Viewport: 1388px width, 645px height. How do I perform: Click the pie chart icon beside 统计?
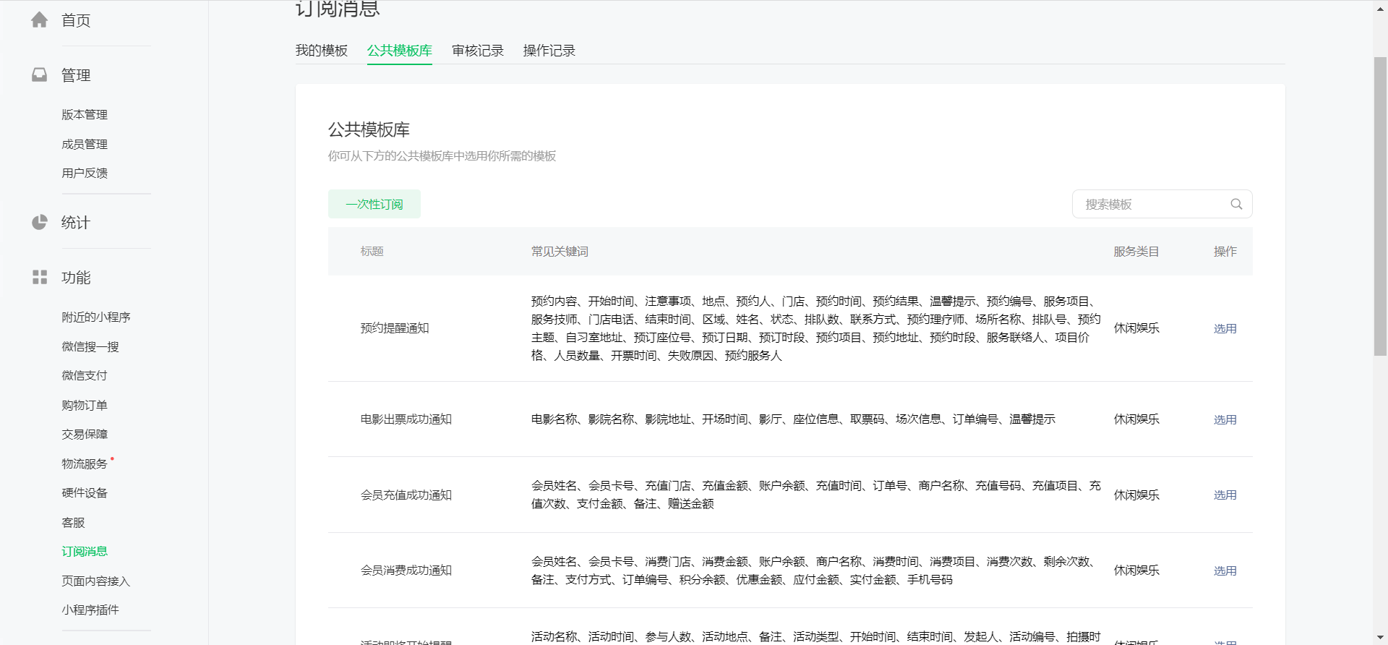pyautogui.click(x=40, y=222)
